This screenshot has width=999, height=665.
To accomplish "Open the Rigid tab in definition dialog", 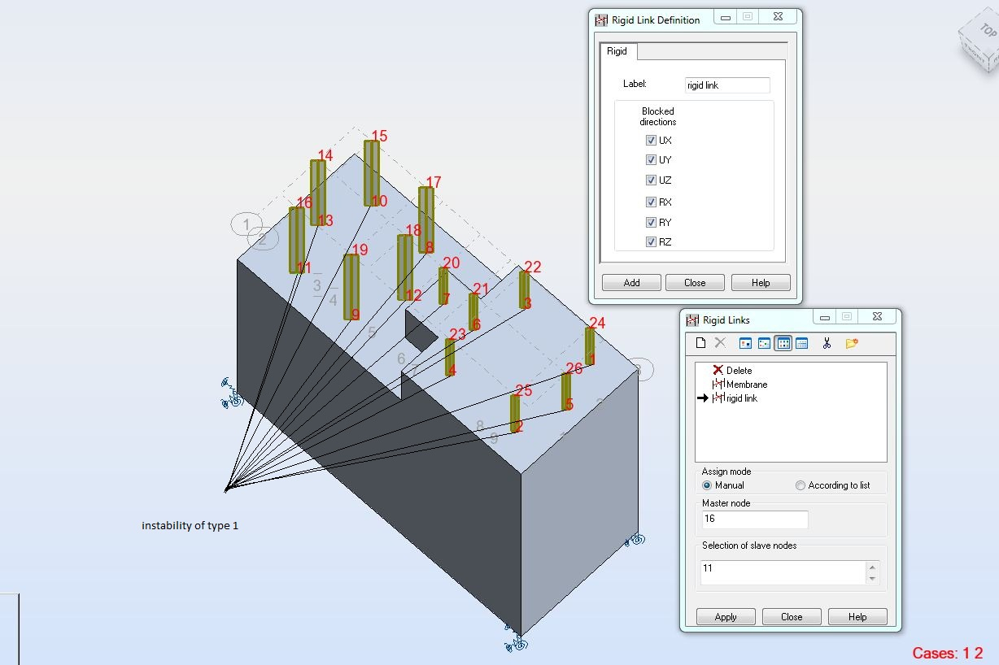I will tap(617, 51).
